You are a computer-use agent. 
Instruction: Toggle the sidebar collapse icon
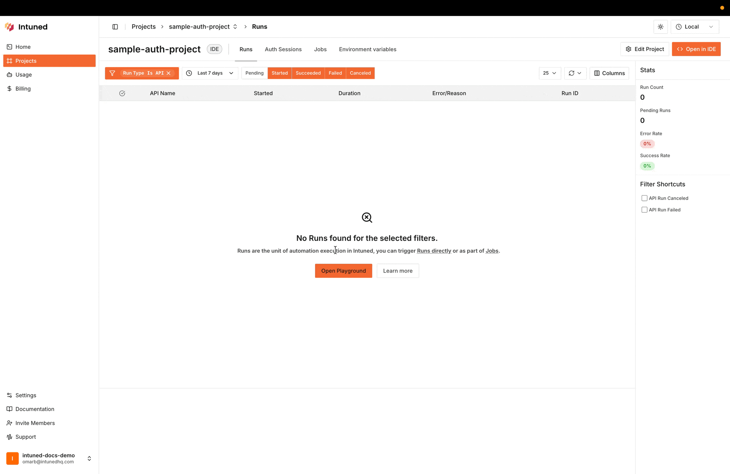point(115,27)
